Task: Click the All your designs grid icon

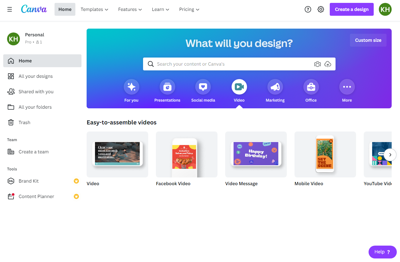Action: tap(11, 76)
